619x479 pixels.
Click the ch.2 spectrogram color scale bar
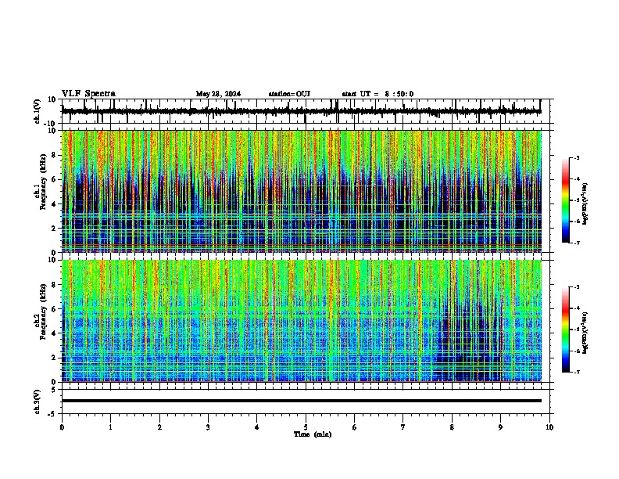(566, 330)
